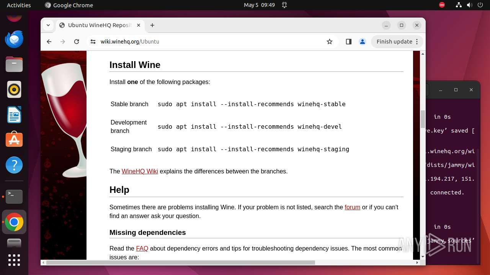
Task: Click the red do-not-disturb indicator icon
Action: [442, 5]
